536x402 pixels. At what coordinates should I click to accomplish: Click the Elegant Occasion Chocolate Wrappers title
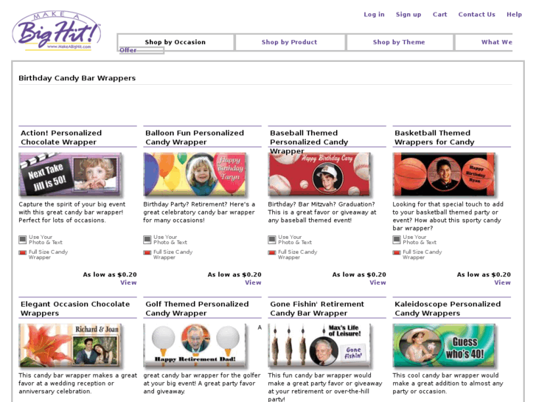[x=75, y=308]
